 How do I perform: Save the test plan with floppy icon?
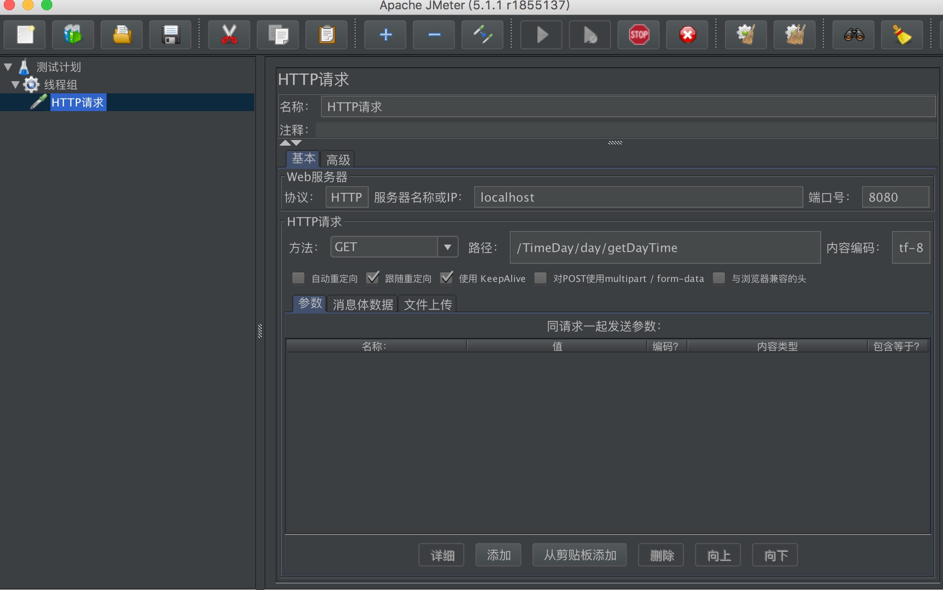171,35
